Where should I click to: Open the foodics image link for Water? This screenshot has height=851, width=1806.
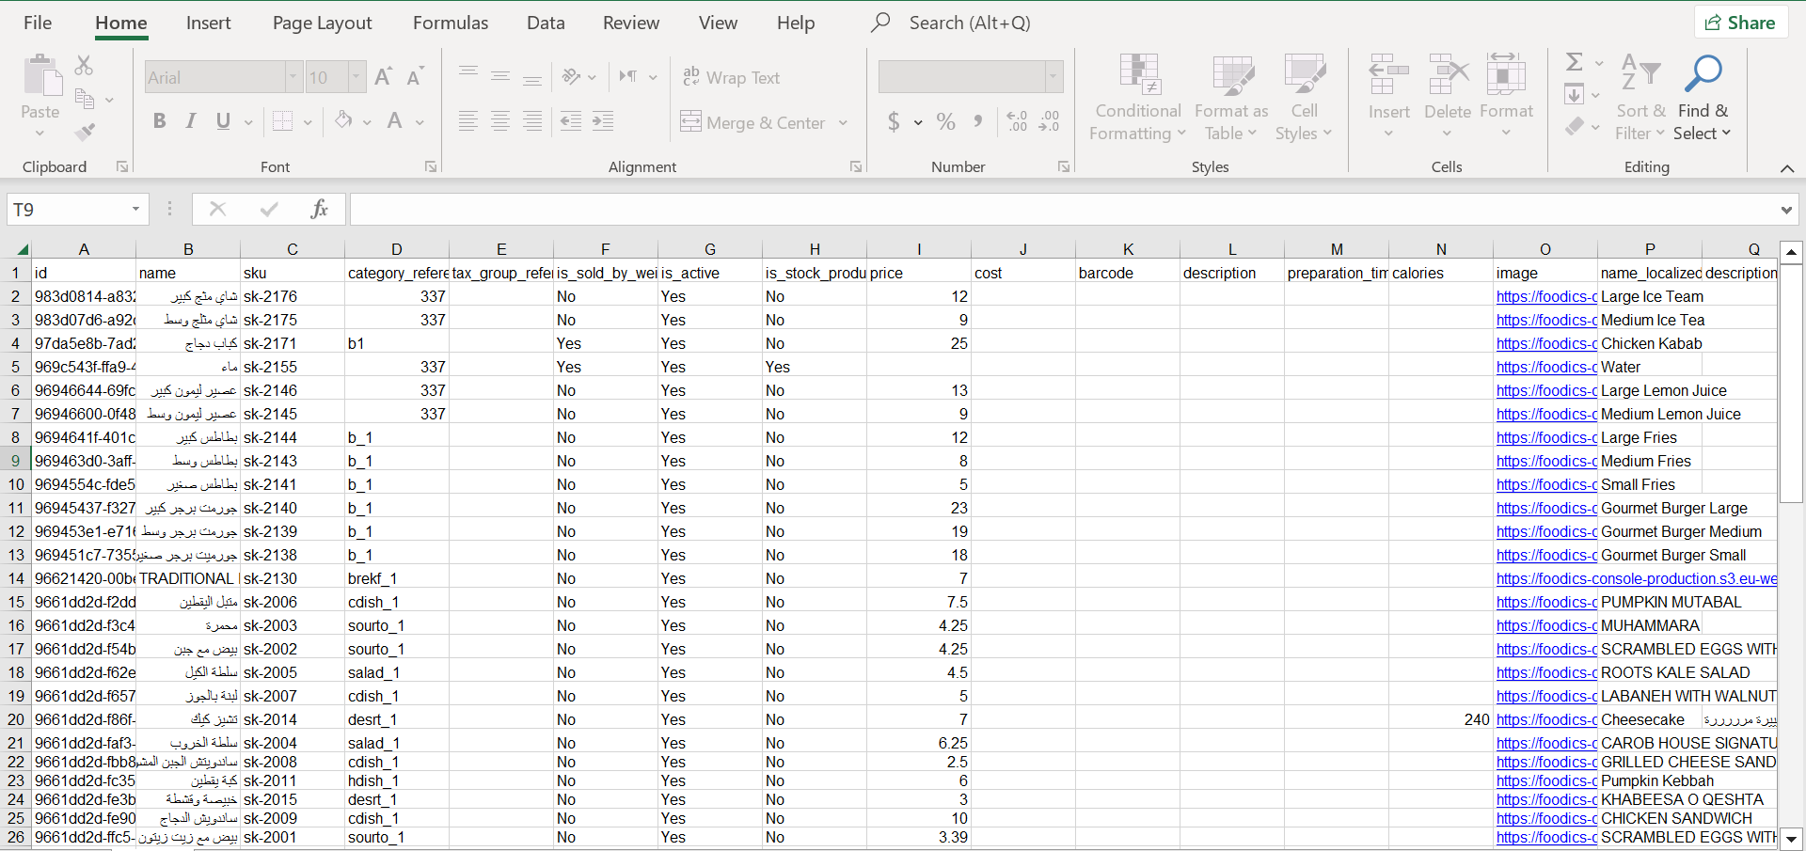(x=1545, y=368)
